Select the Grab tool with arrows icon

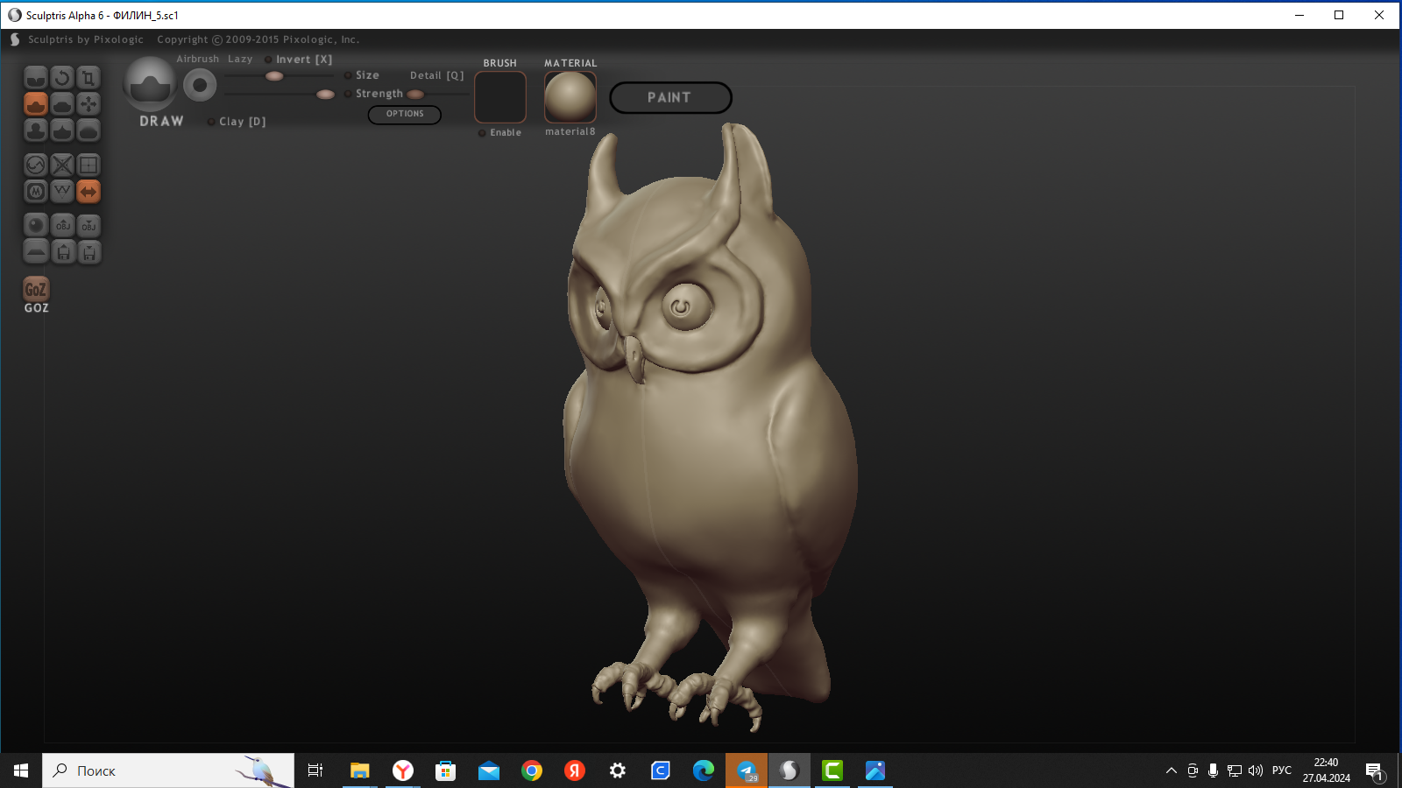coord(88,103)
